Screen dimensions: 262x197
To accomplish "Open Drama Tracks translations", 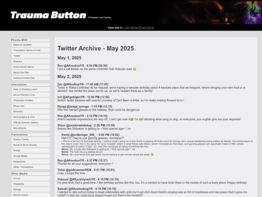I will click(31, 140).
